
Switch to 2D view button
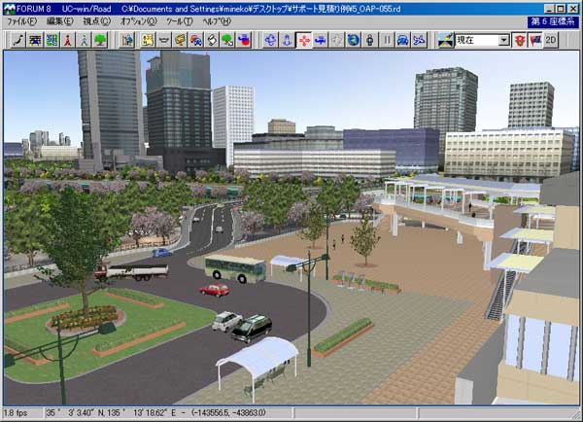click(551, 40)
